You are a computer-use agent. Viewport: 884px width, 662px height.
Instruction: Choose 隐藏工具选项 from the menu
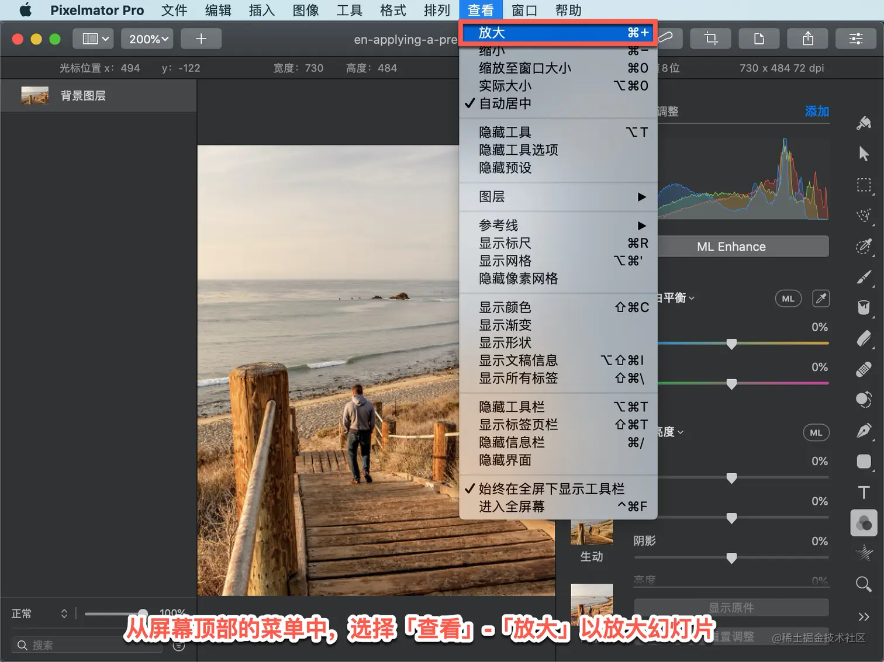pos(558,150)
